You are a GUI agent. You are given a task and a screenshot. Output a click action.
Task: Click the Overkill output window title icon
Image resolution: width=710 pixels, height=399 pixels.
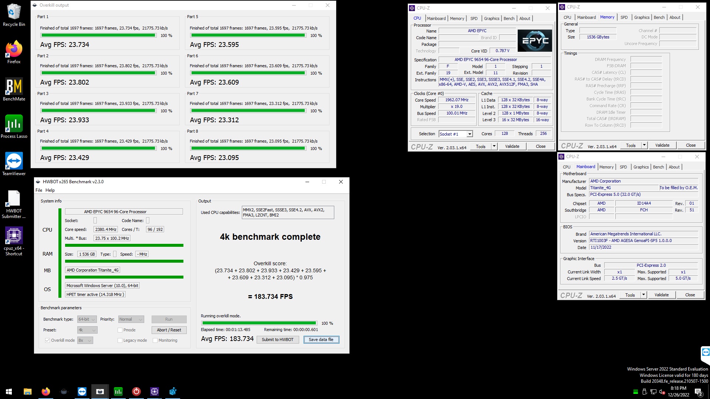click(35, 5)
